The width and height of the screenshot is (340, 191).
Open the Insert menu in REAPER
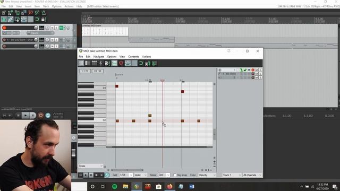(28, 6)
